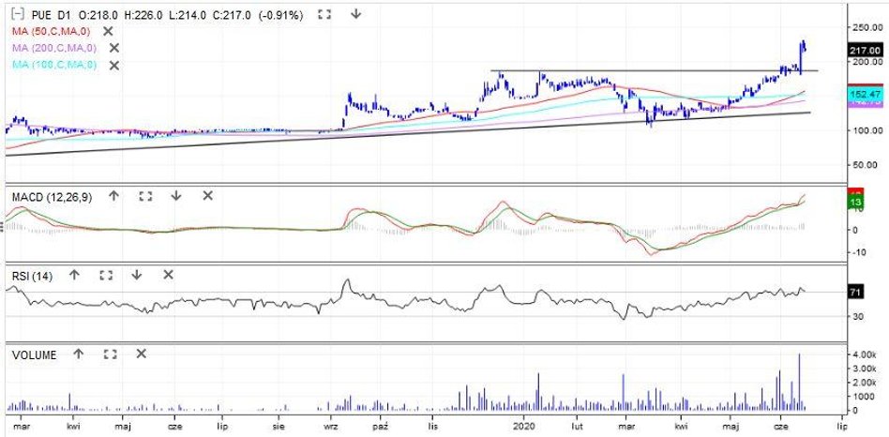Screen dimensions: 889x437
Task: Close the MACD indicator pane
Action: coord(207,196)
